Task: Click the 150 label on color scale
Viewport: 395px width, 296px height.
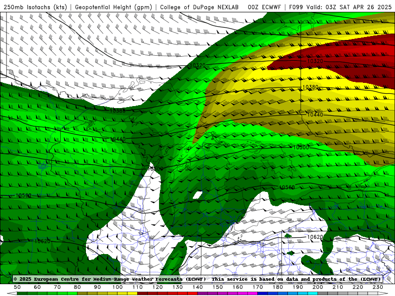Action: [x=218, y=287]
